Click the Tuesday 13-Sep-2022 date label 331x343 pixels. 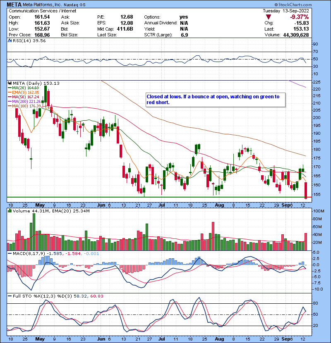tap(286, 11)
